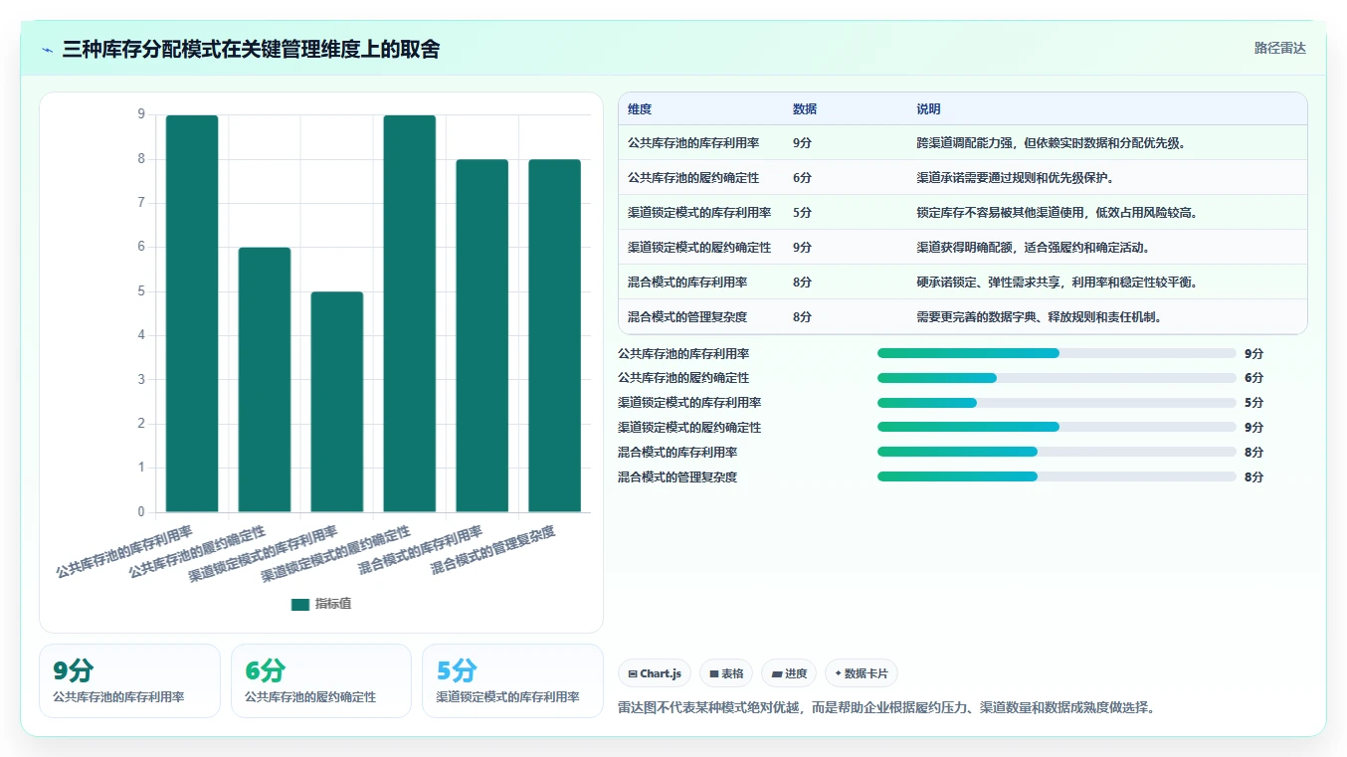Select the 公共库存池的库存利用率 bar in the chart

[192, 313]
